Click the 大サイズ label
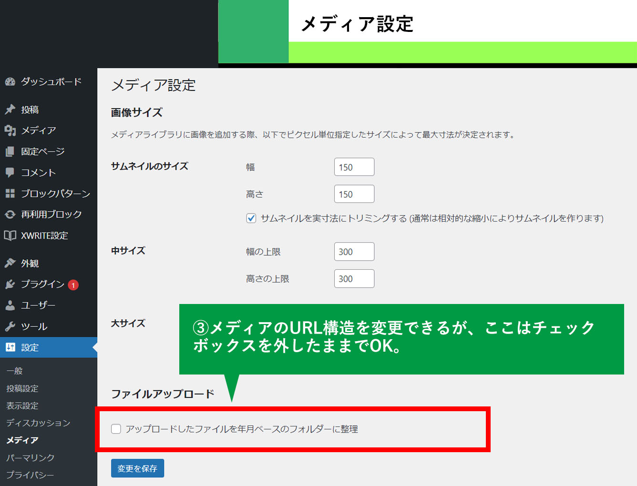The height and width of the screenshot is (486, 637). (128, 323)
